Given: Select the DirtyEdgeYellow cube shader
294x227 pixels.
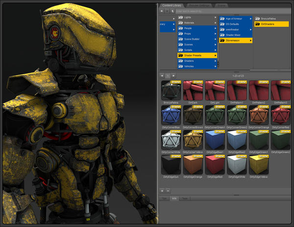Looking at the screenshot, I should 259,165.
